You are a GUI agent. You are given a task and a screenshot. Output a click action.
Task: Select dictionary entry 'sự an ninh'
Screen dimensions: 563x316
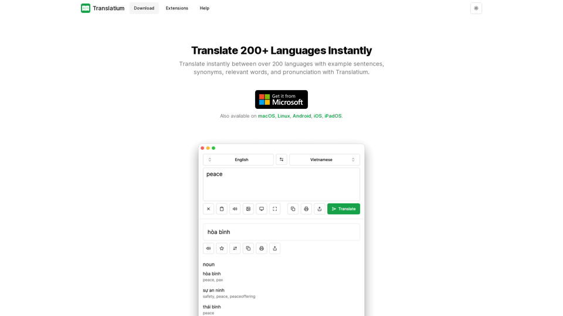tap(213, 290)
